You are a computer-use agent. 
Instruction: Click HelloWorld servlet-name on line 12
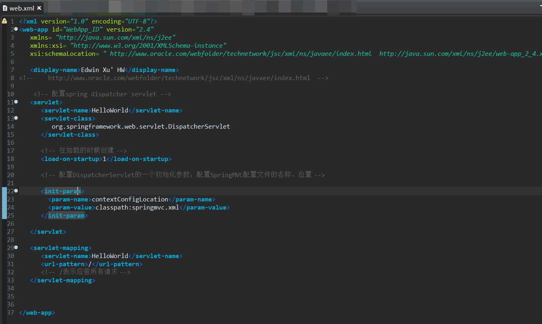click(x=110, y=110)
